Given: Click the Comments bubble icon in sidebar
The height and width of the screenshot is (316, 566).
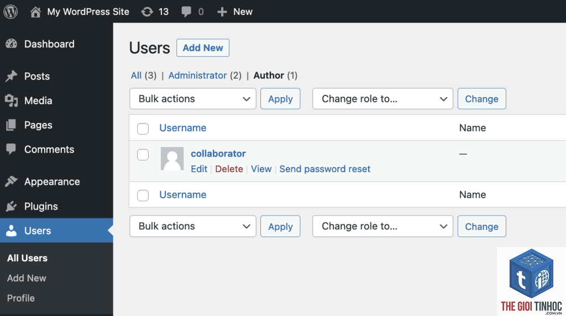Looking at the screenshot, I should point(11,149).
